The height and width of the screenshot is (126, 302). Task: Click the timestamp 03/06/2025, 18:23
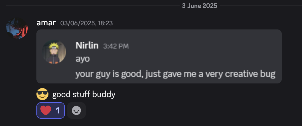87,23
